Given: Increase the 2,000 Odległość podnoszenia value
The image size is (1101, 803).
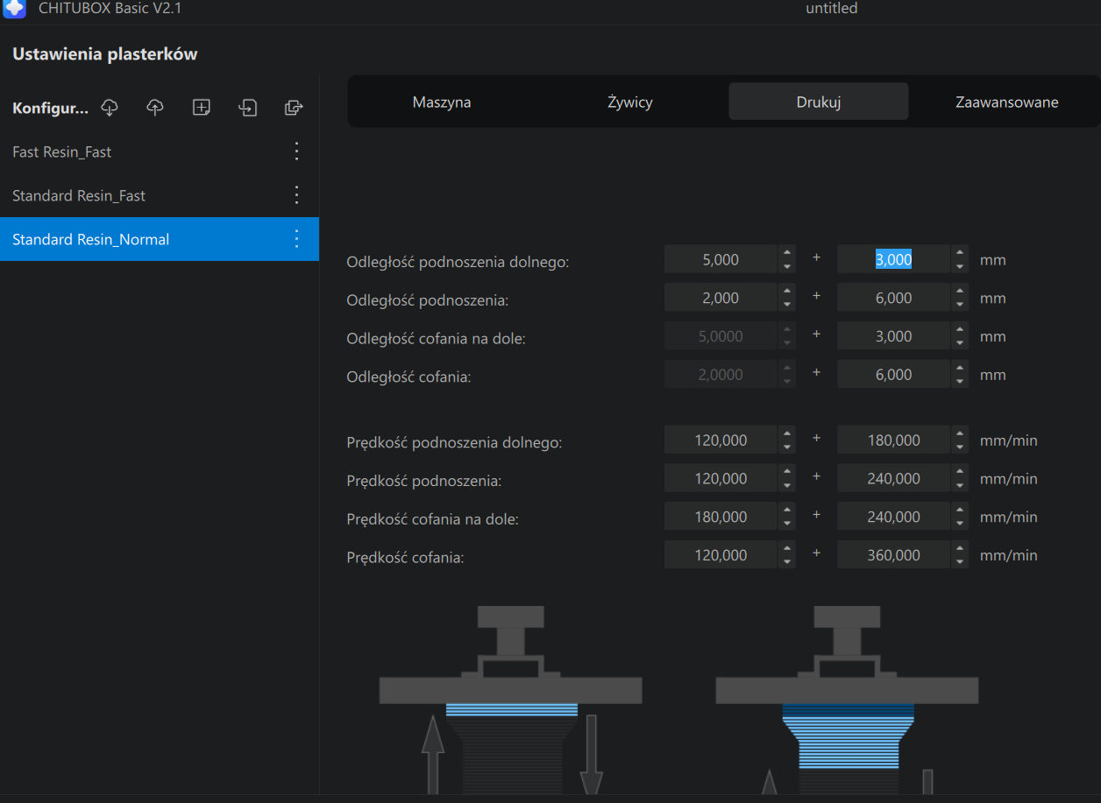Looking at the screenshot, I should tap(787, 292).
